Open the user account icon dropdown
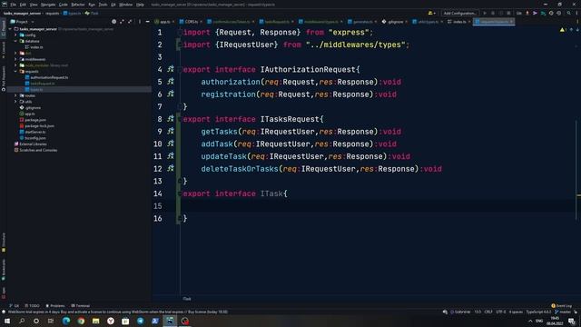 pyautogui.click(x=431, y=14)
